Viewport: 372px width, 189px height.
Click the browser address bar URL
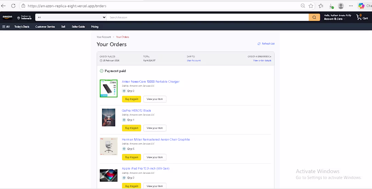click(x=67, y=6)
